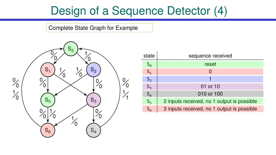Click the '01 or 10' table cell

(210, 86)
